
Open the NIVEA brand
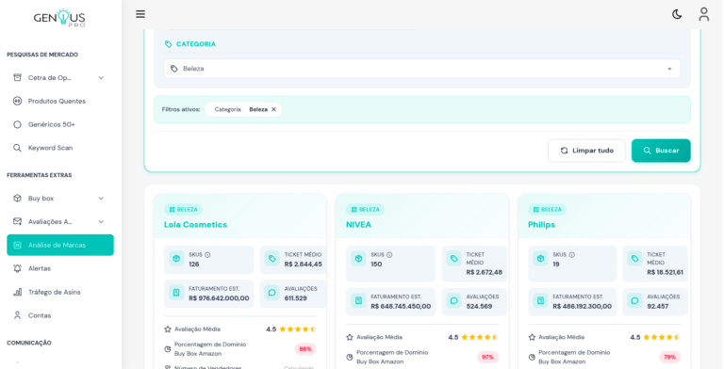pyautogui.click(x=358, y=225)
